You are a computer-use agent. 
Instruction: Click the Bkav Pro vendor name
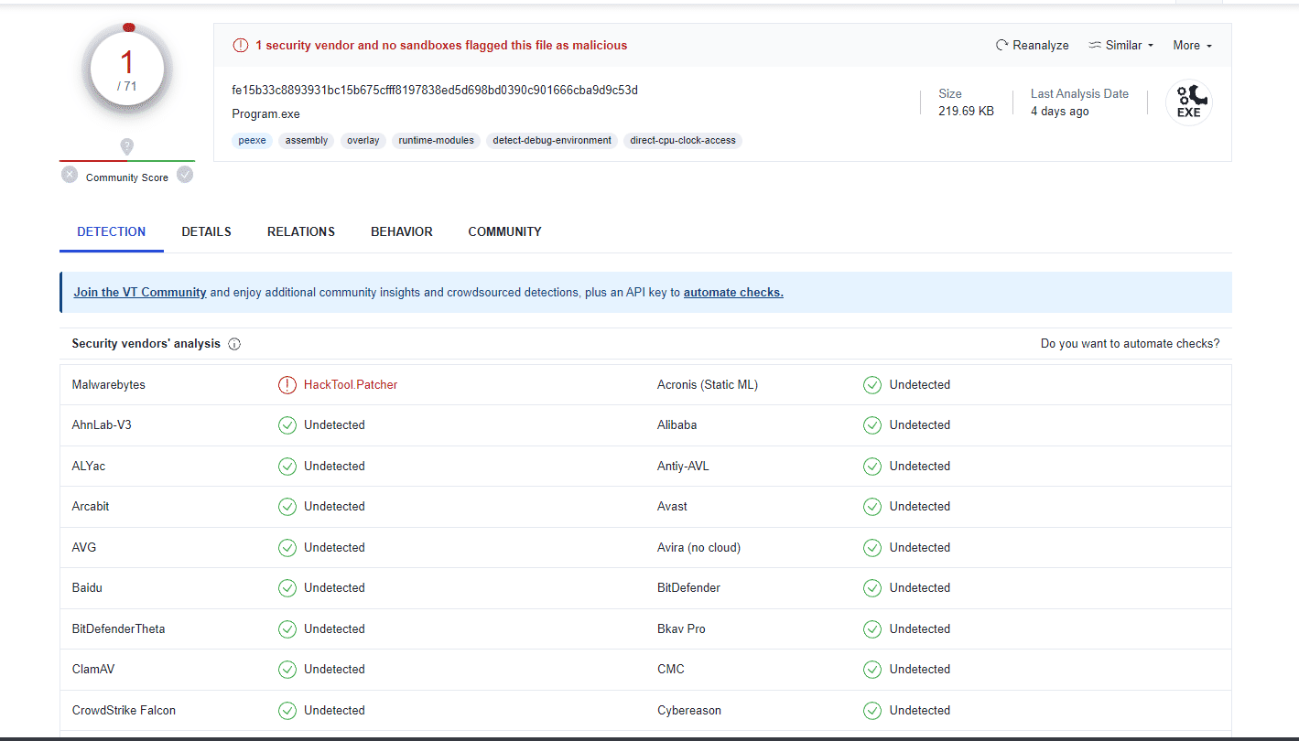click(681, 629)
